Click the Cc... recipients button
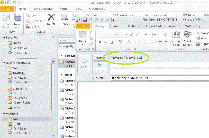209x138 pixels. click(x=100, y=71)
